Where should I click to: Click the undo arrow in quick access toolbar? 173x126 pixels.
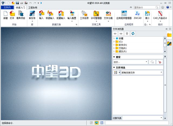click(30, 3)
